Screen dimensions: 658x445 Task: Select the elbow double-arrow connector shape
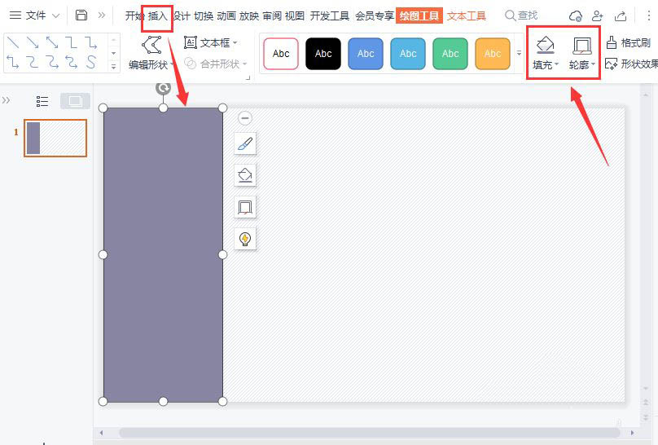pyautogui.click(x=12, y=62)
